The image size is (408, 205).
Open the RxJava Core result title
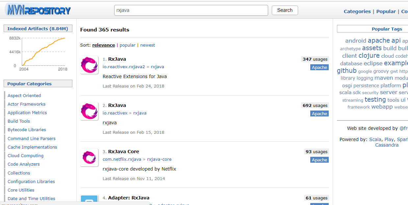pos(123,152)
